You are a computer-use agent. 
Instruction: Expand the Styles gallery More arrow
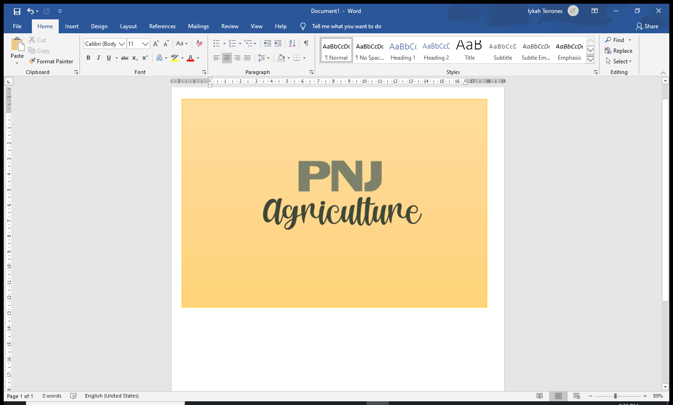[x=590, y=59]
